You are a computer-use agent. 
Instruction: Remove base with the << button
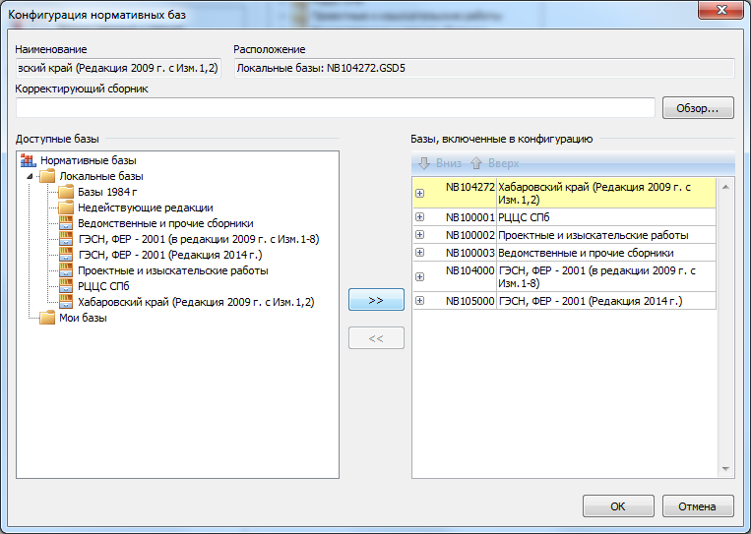(376, 338)
